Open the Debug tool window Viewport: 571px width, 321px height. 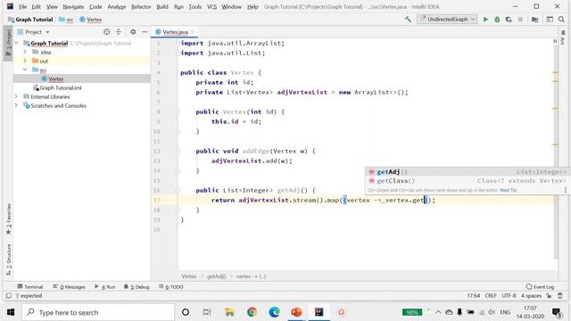pyautogui.click(x=137, y=287)
